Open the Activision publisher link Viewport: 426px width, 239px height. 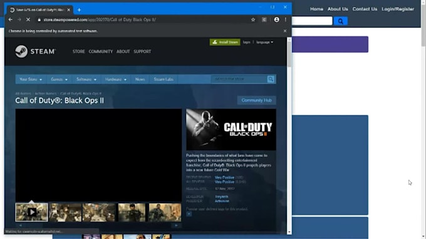tap(222, 201)
